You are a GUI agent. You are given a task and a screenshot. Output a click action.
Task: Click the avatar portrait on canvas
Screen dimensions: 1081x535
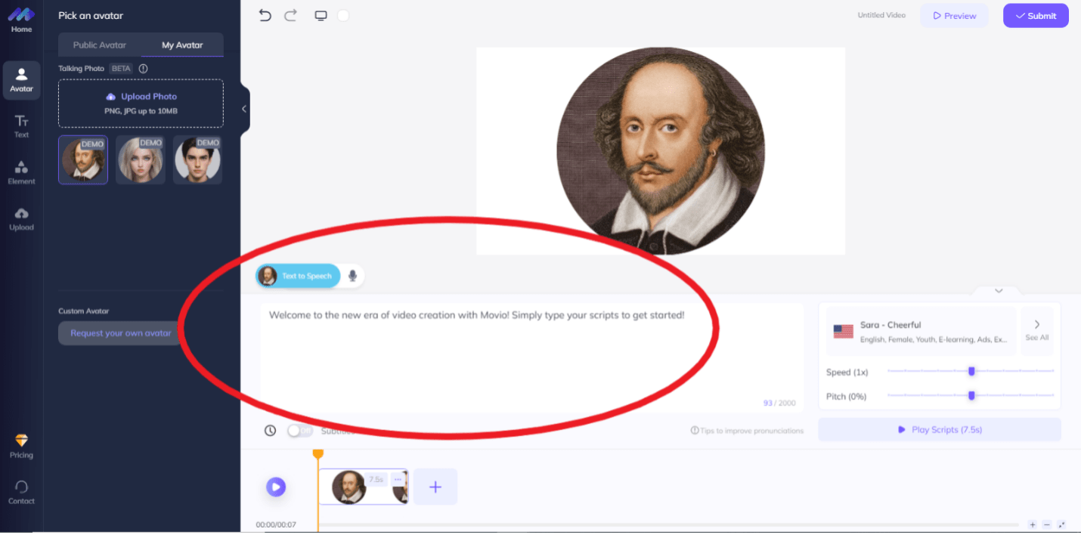click(x=661, y=151)
